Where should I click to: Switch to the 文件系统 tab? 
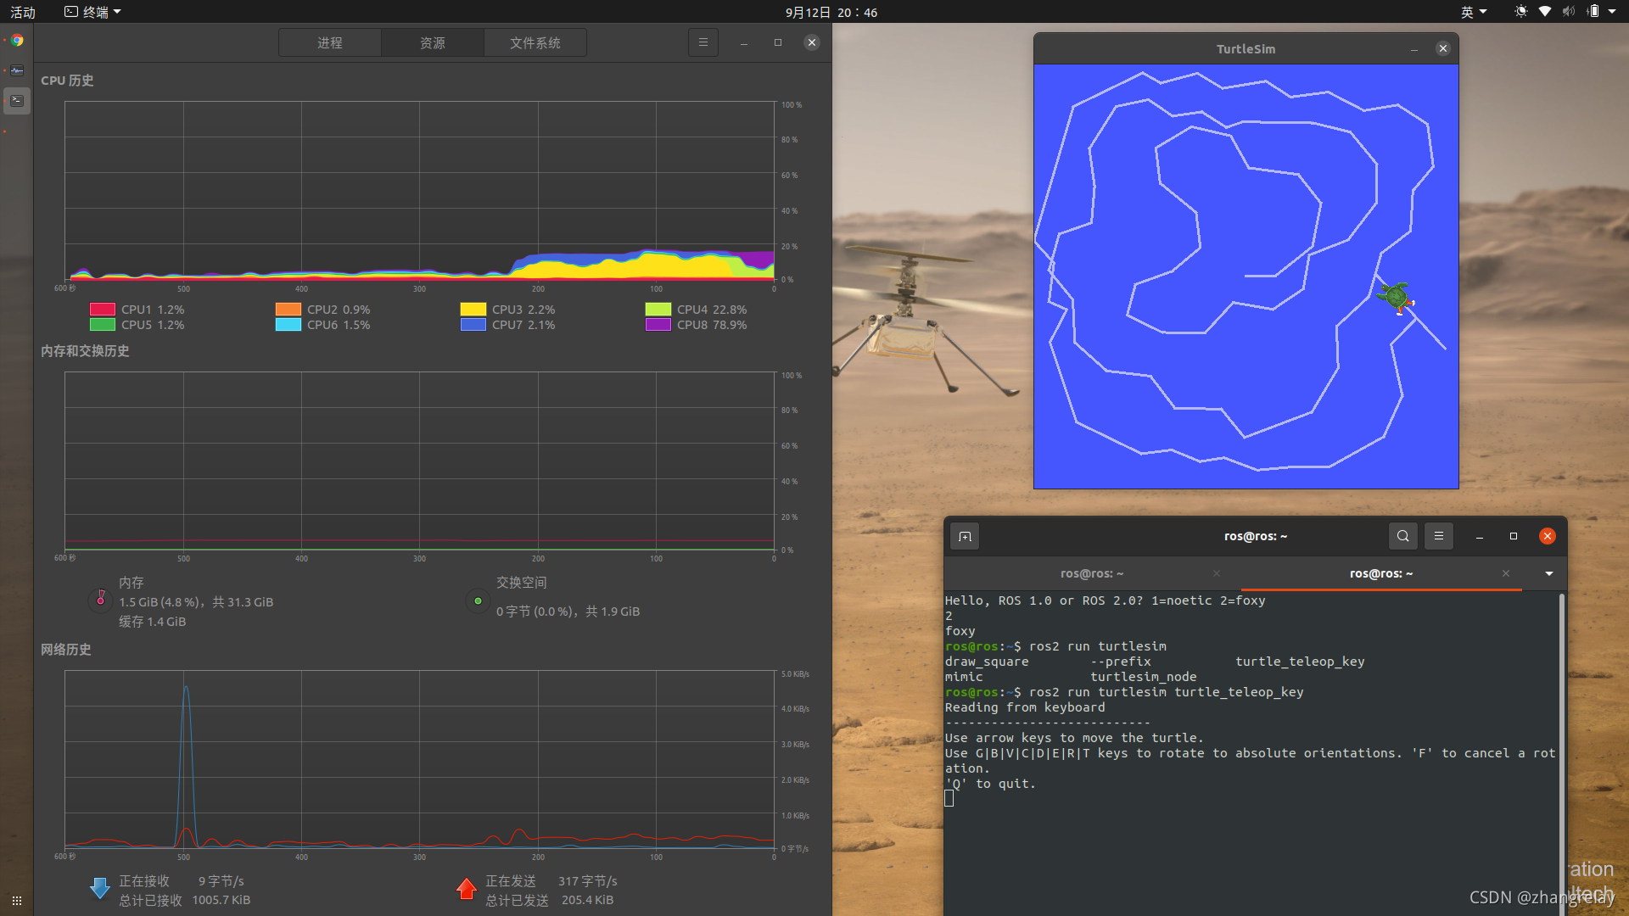(x=535, y=42)
